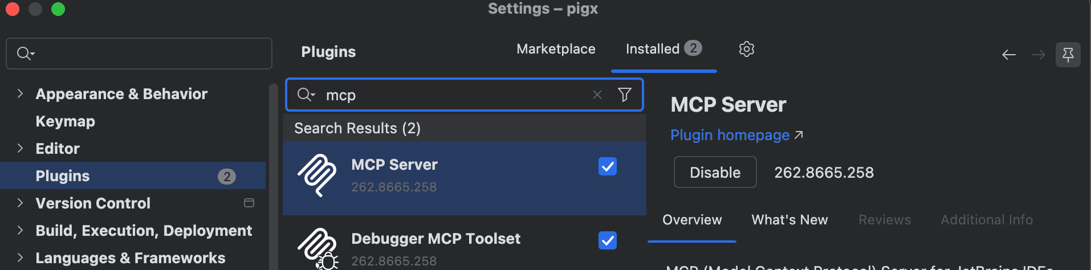Expand the Editor settings section
The height and width of the screenshot is (270, 1091).
click(x=20, y=148)
